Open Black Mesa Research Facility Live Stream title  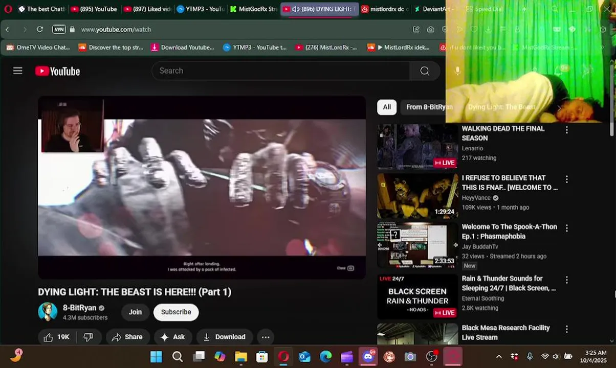coord(505,332)
